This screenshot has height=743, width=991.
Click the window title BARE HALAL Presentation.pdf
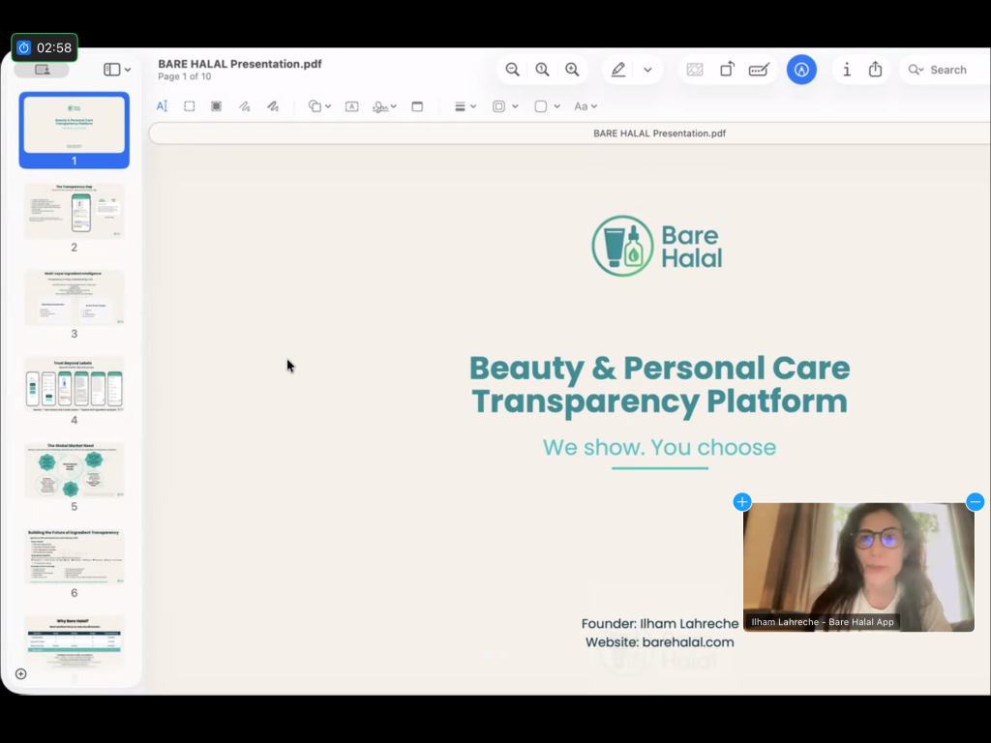[x=240, y=64]
